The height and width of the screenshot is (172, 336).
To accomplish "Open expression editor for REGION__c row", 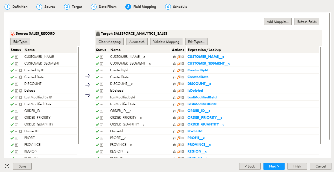I will pyautogui.click(x=174, y=152).
